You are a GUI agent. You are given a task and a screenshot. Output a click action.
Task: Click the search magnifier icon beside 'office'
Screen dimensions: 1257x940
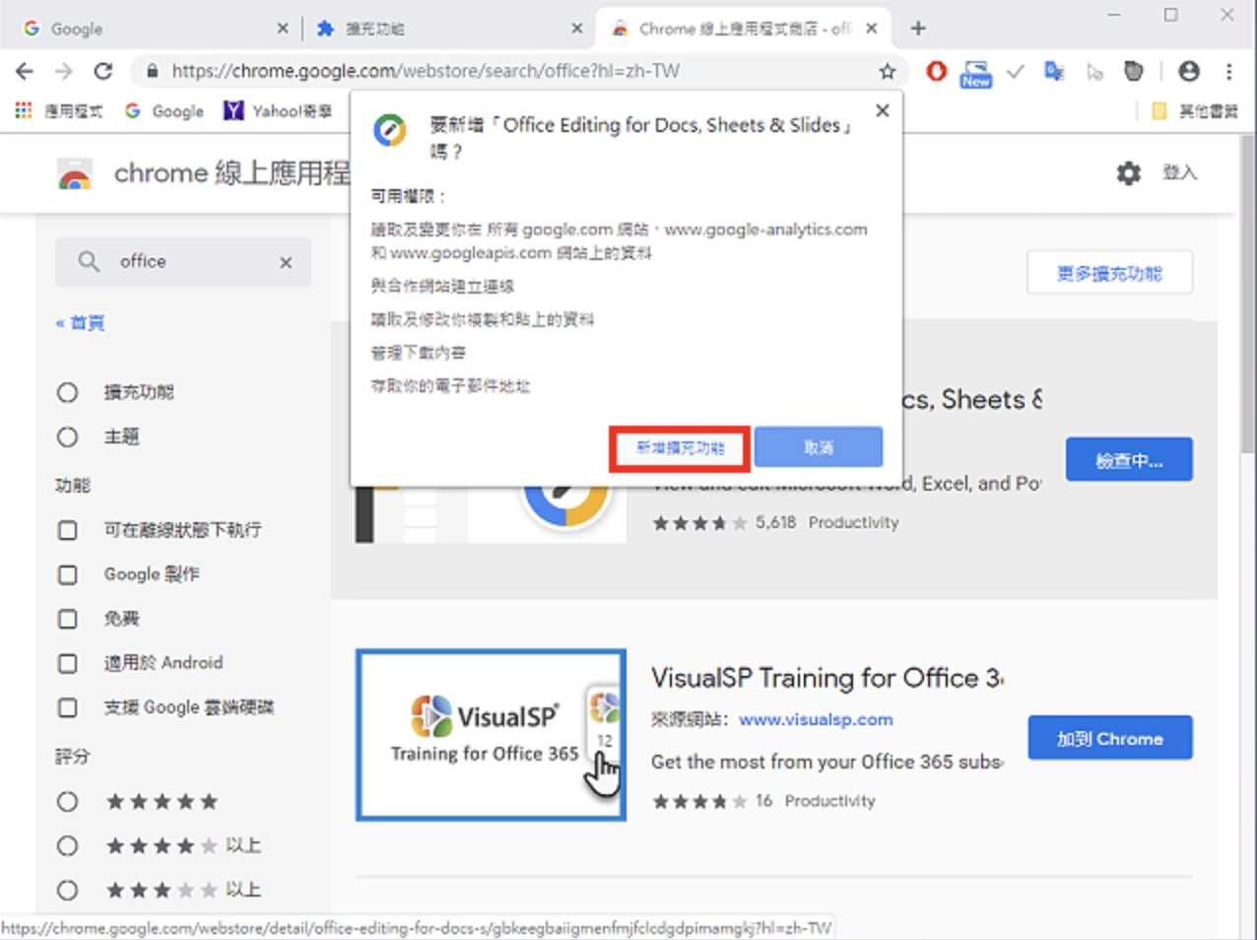point(89,261)
